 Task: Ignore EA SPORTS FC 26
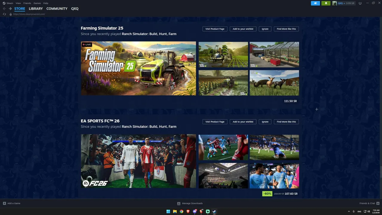point(265,122)
